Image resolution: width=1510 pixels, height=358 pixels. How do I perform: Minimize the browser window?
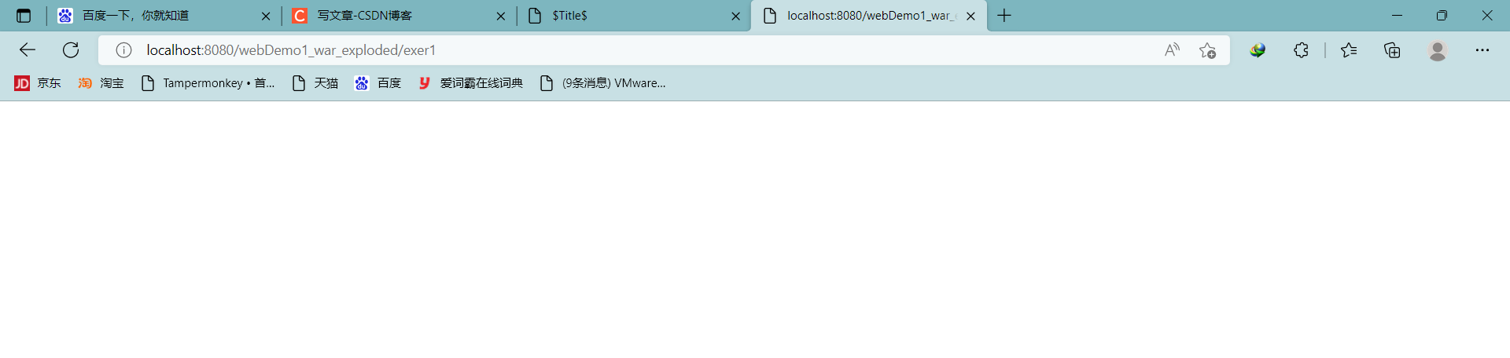point(1398,16)
